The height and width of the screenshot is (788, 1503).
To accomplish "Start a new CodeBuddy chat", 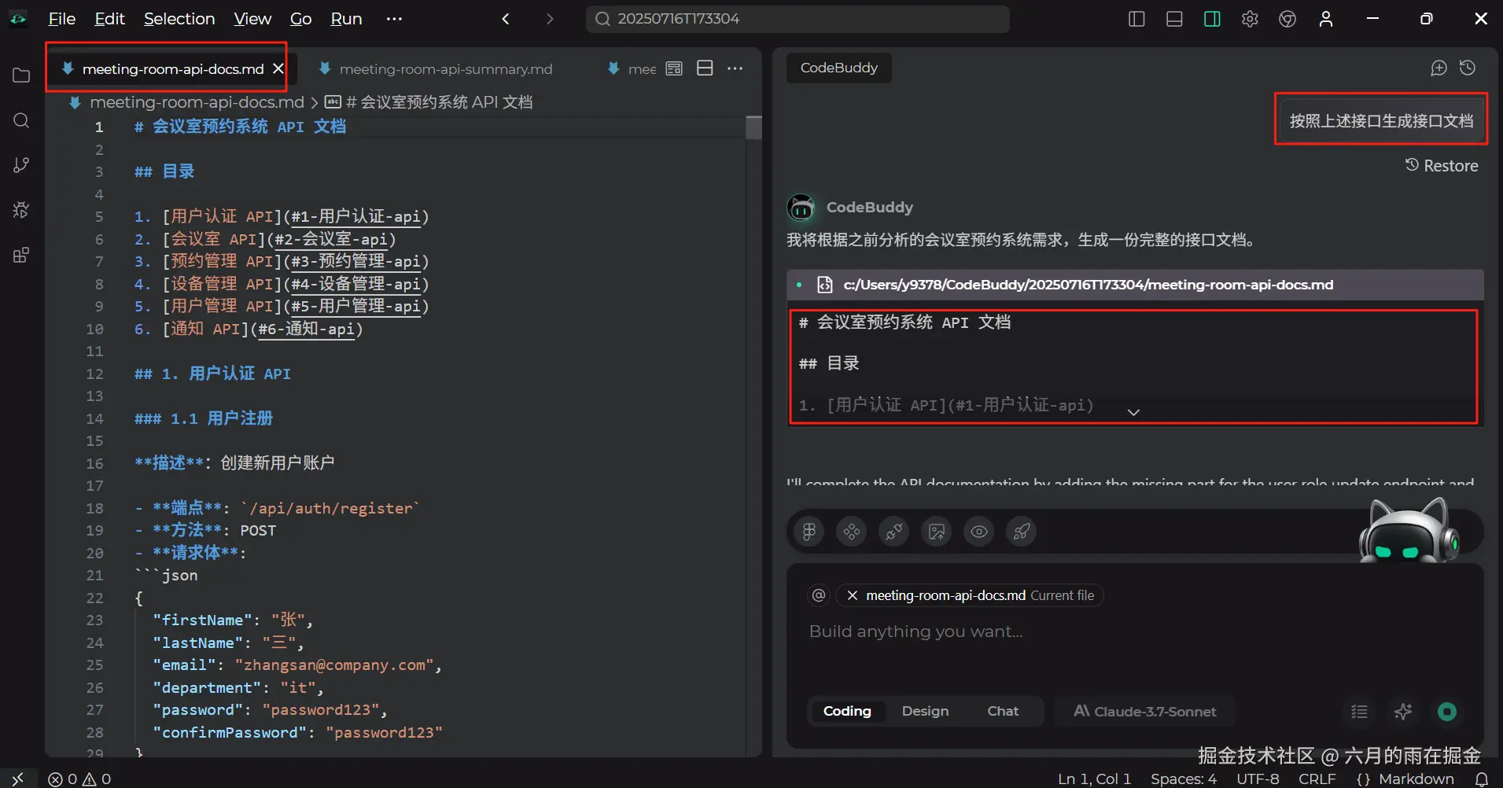I will (1439, 68).
